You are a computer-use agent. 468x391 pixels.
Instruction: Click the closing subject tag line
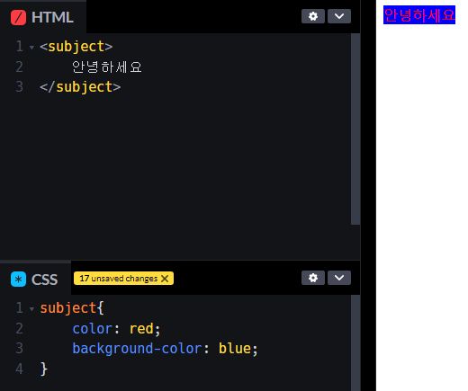coord(80,87)
